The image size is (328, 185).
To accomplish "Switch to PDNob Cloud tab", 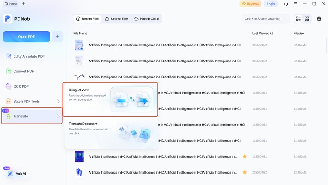I will 146,19.
